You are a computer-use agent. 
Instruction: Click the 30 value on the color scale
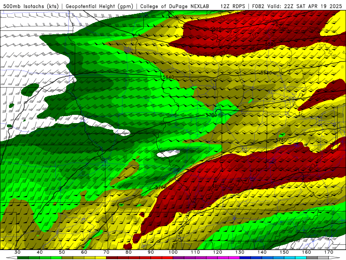point(17,252)
